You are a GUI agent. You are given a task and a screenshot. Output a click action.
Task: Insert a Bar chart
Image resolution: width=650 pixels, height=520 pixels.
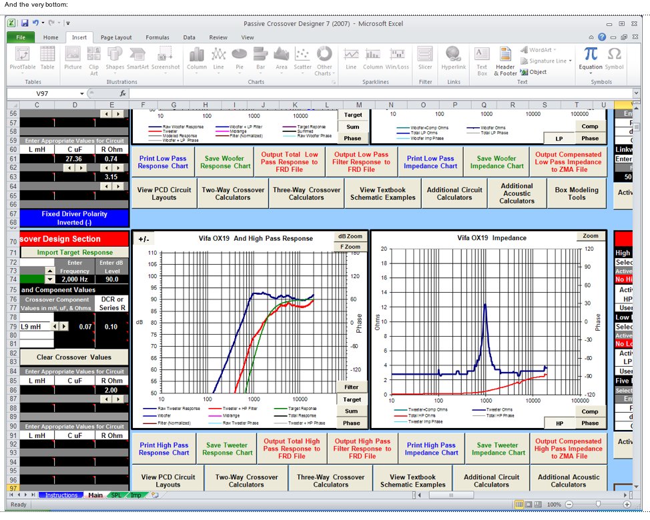(x=260, y=60)
